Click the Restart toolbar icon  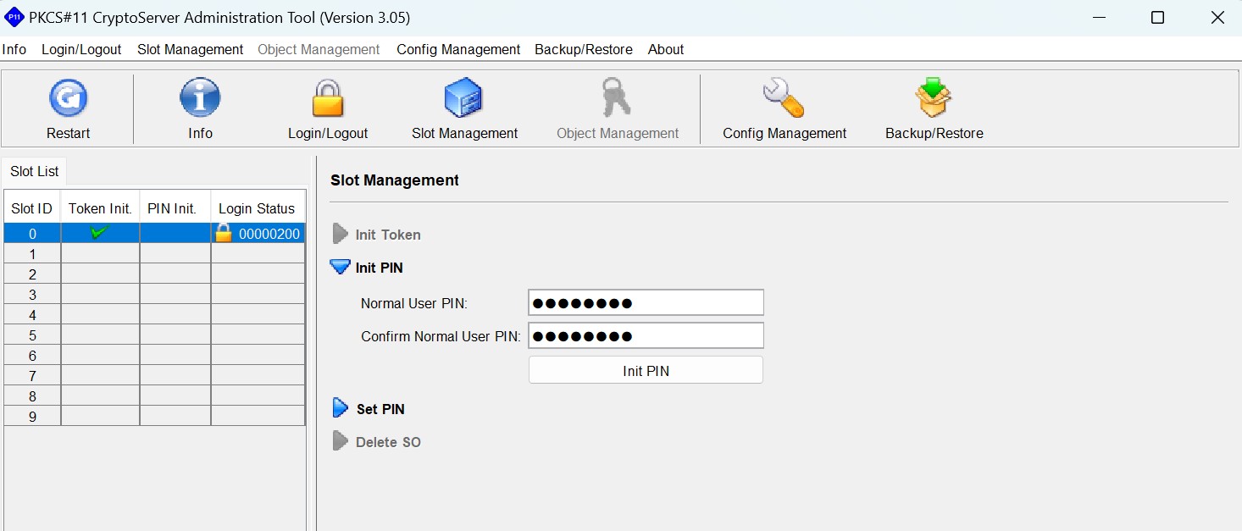pyautogui.click(x=69, y=98)
